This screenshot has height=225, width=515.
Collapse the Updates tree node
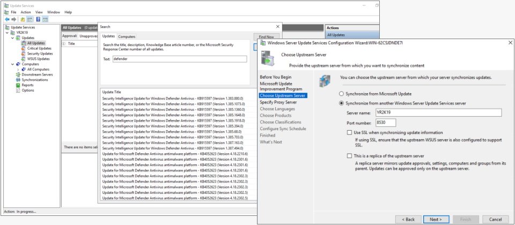(x=13, y=38)
